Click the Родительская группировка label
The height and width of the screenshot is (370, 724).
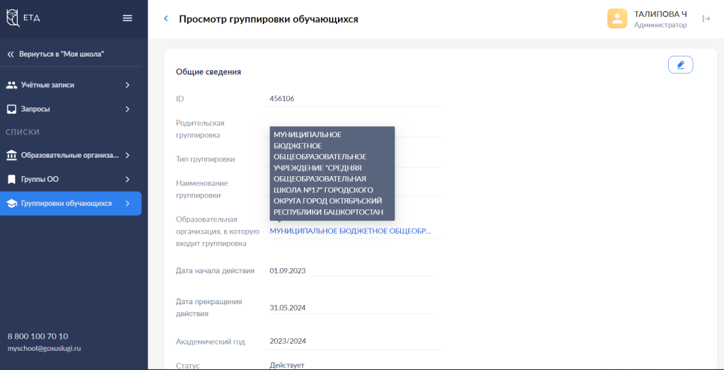pos(200,129)
